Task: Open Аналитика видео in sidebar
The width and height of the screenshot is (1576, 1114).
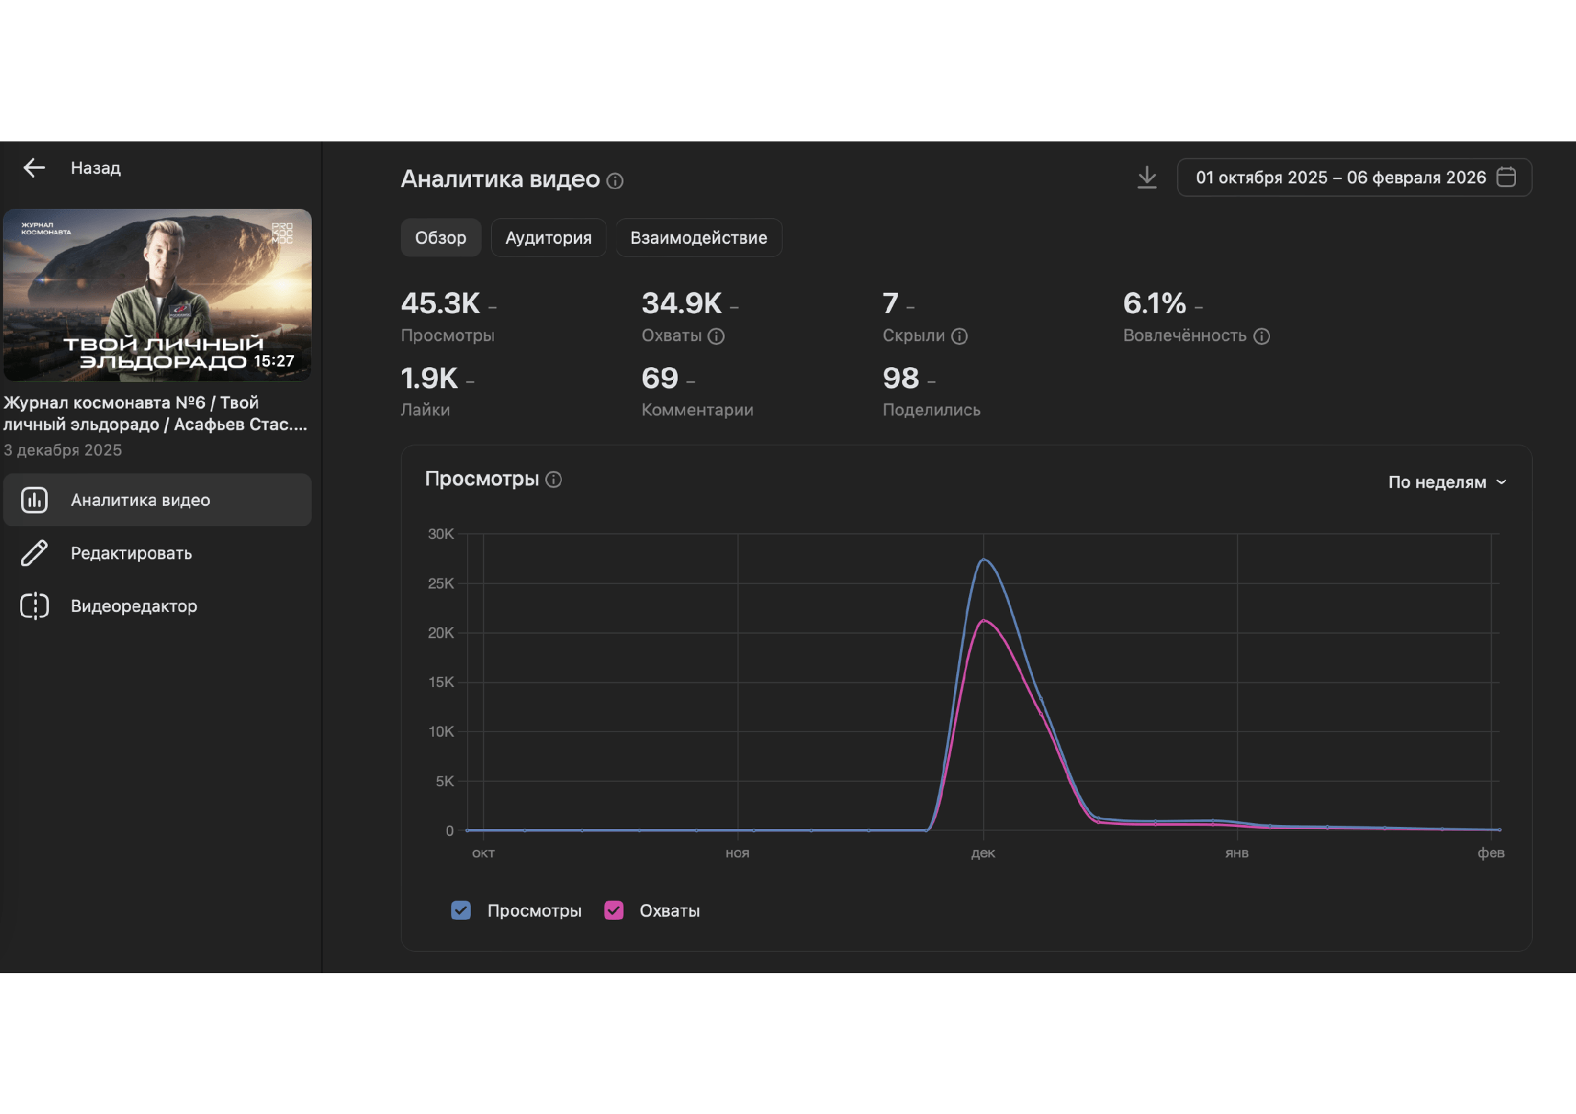Action: 140,500
